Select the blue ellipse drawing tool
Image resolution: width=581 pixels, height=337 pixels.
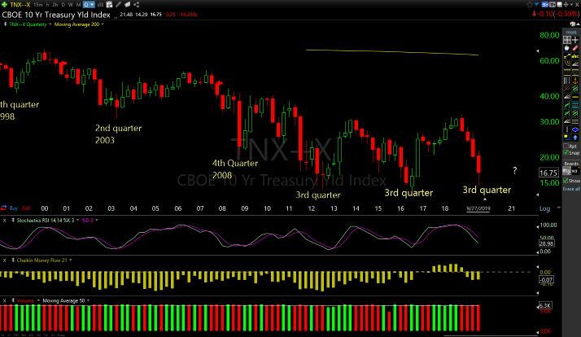(x=575, y=129)
